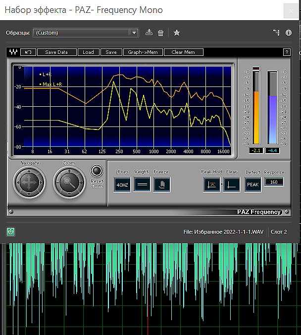Image resolution: width=301 pixels, height=335 pixels.
Task: Switch LFres 40HZ button
Action: 122,185
